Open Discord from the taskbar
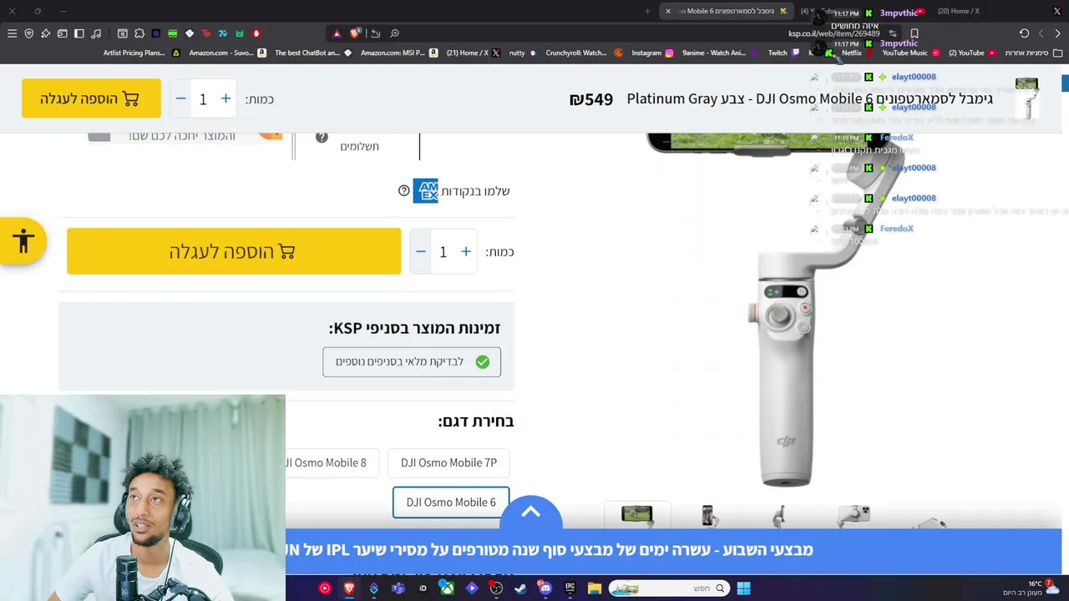The height and width of the screenshot is (601, 1069). click(x=545, y=588)
